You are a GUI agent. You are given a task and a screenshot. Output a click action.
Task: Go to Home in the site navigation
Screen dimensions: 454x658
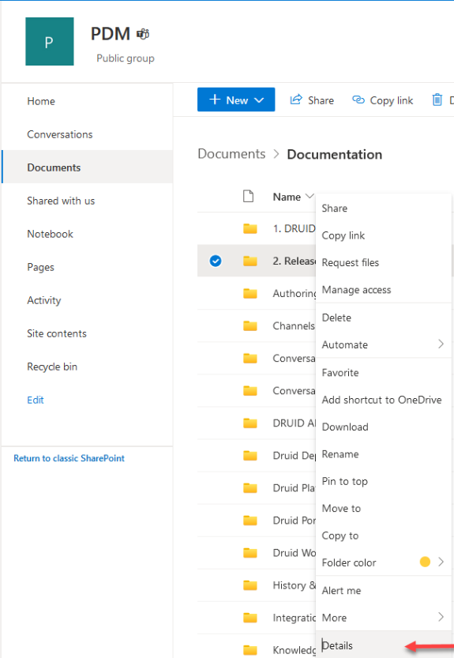coord(41,101)
